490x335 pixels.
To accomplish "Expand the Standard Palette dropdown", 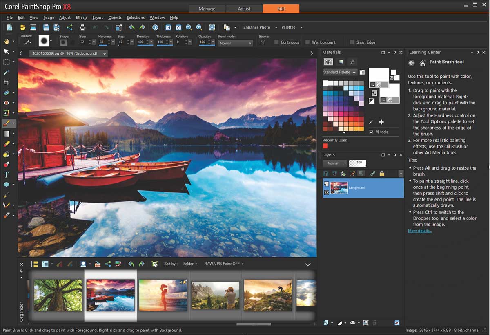I will (x=340, y=72).
